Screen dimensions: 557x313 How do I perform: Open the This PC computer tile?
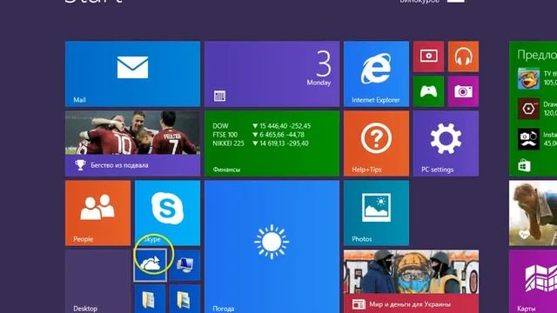[x=185, y=265]
